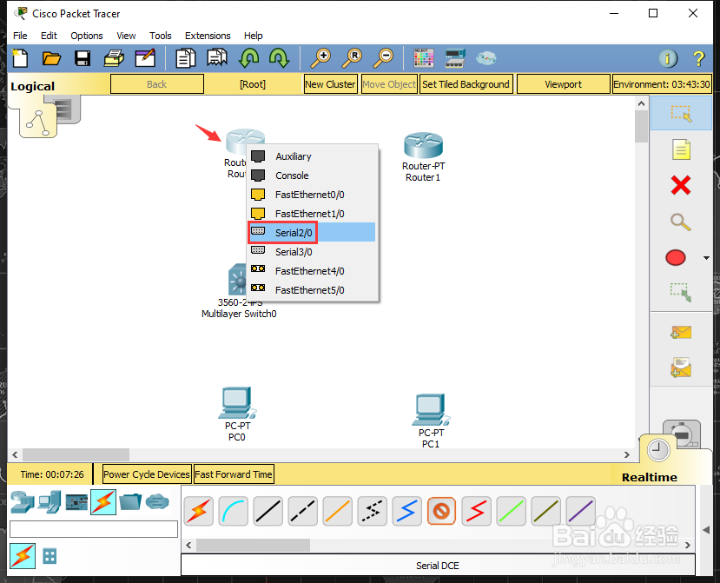Pick the dotted zigzag phone cable
The image size is (720, 583).
pos(372,511)
